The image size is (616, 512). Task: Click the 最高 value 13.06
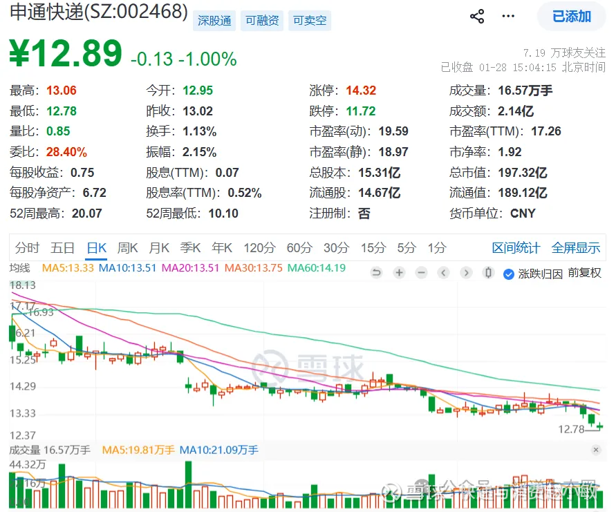tap(62, 91)
